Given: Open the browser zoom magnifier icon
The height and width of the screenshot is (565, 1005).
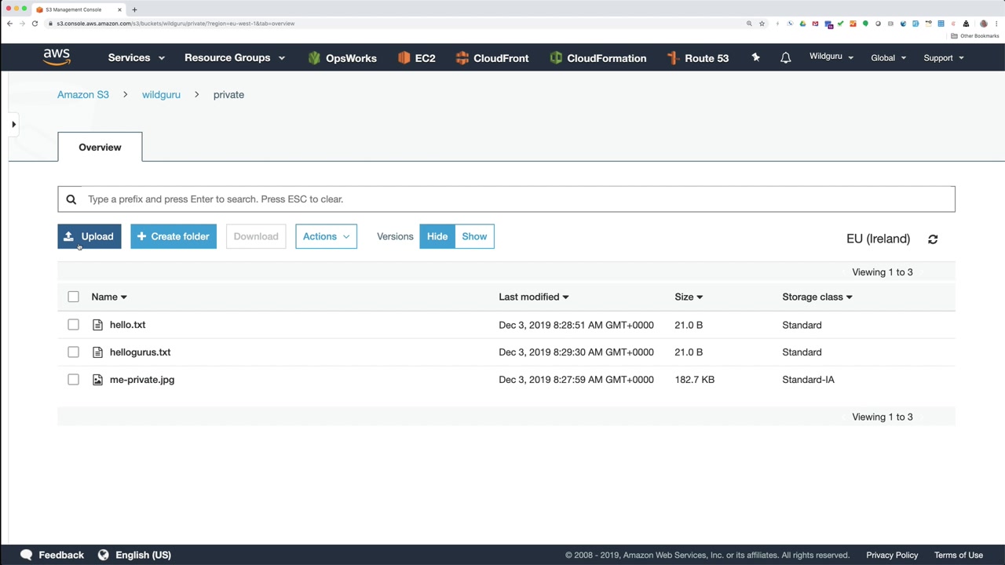Looking at the screenshot, I should pyautogui.click(x=749, y=24).
